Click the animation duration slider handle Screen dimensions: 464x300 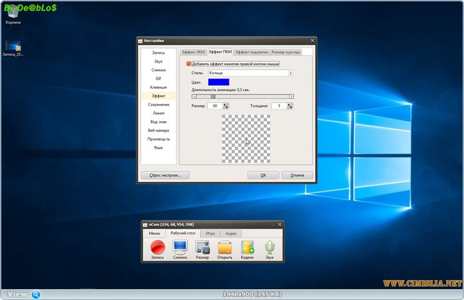[x=213, y=97]
